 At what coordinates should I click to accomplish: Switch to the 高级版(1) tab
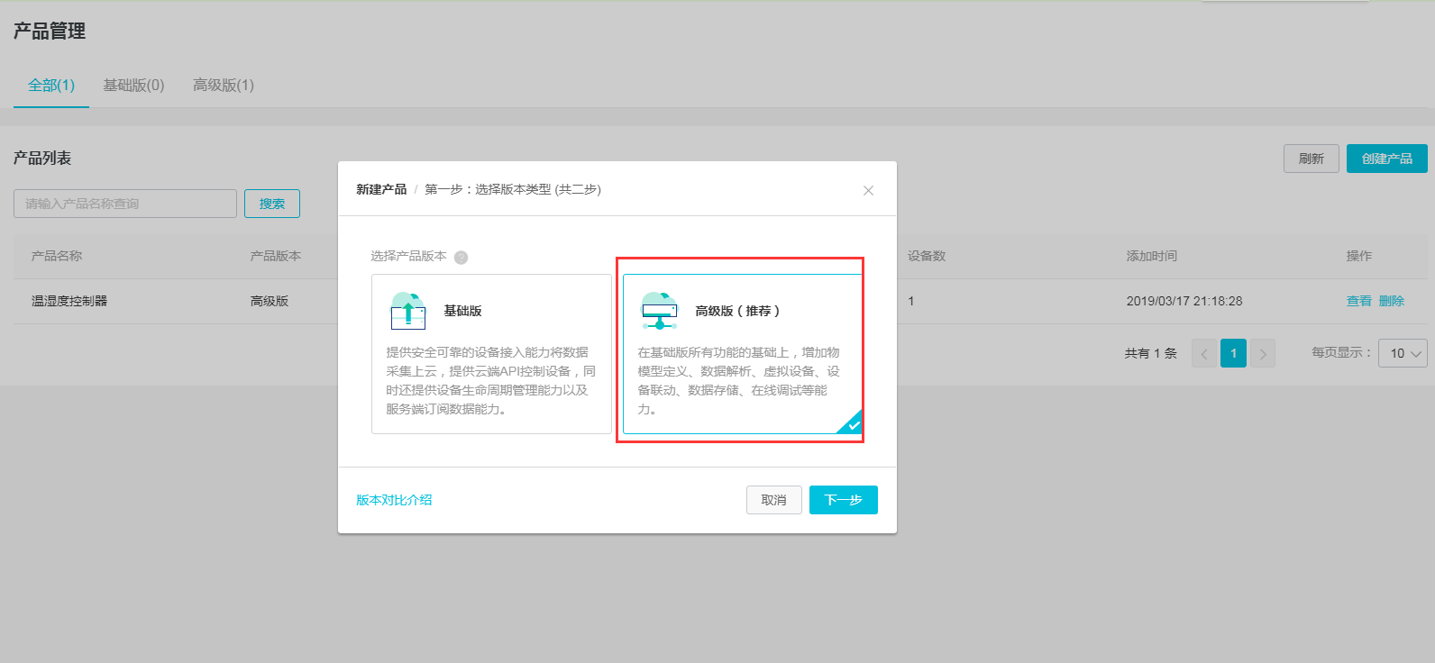224,86
